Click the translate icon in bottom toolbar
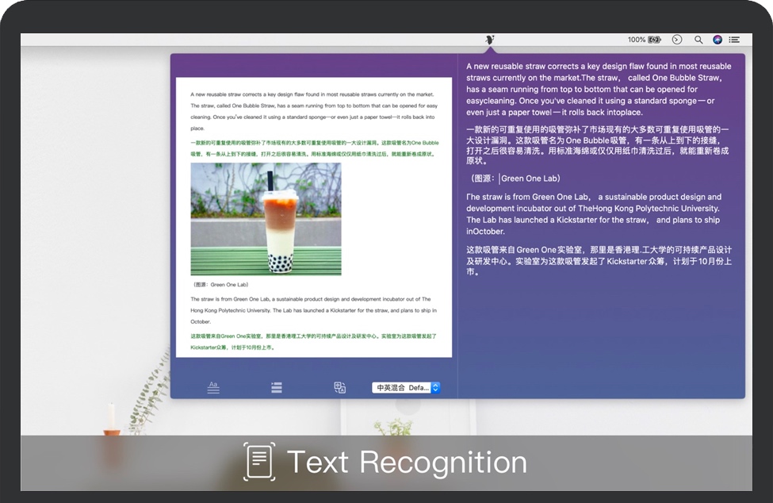Image resolution: width=773 pixels, height=503 pixels. [x=339, y=387]
